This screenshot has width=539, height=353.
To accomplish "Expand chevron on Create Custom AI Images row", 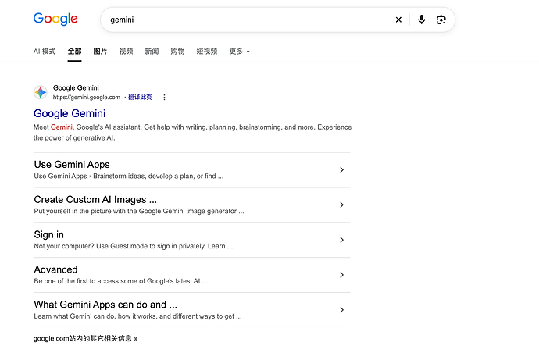I will 341,205.
